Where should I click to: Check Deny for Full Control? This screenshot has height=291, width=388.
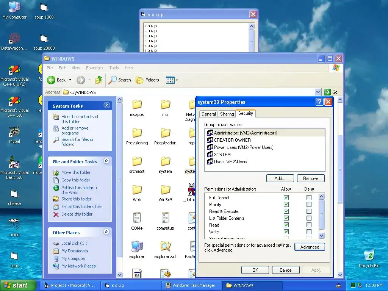click(309, 197)
